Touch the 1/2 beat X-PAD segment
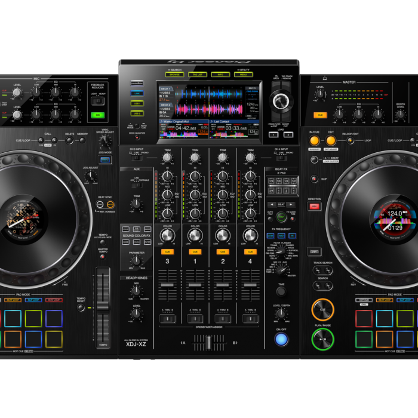 294,181
